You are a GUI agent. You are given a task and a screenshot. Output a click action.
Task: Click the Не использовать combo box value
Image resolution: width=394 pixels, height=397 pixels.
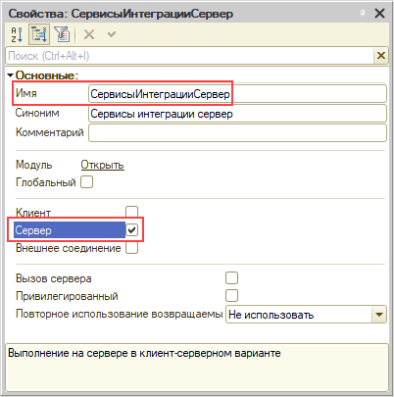point(299,315)
